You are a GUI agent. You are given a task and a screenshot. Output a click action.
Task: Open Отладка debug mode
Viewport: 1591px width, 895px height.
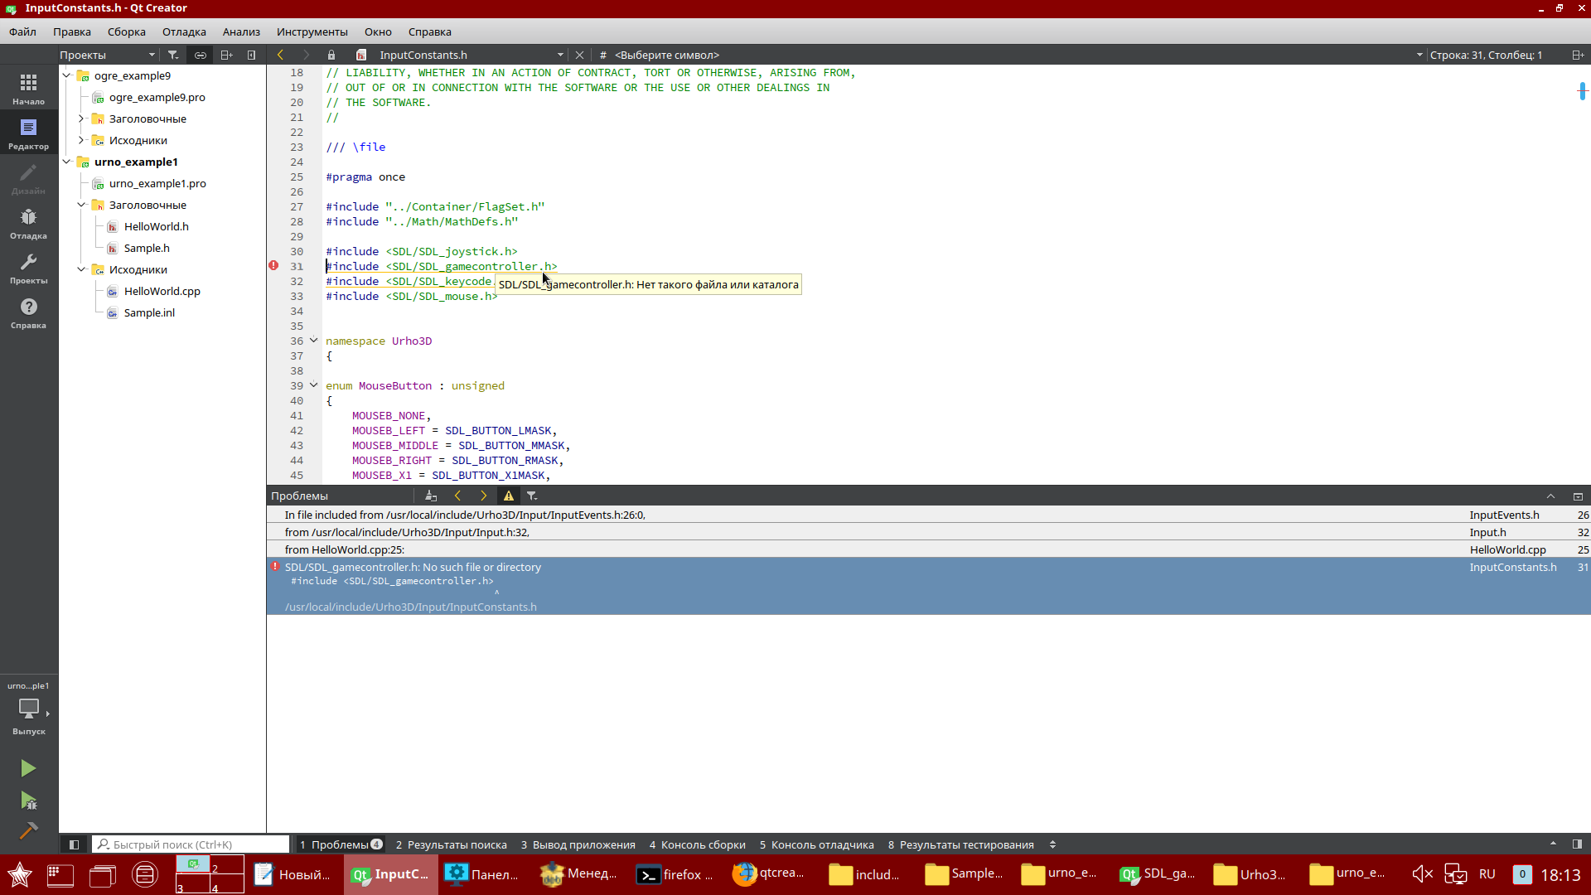tap(28, 223)
